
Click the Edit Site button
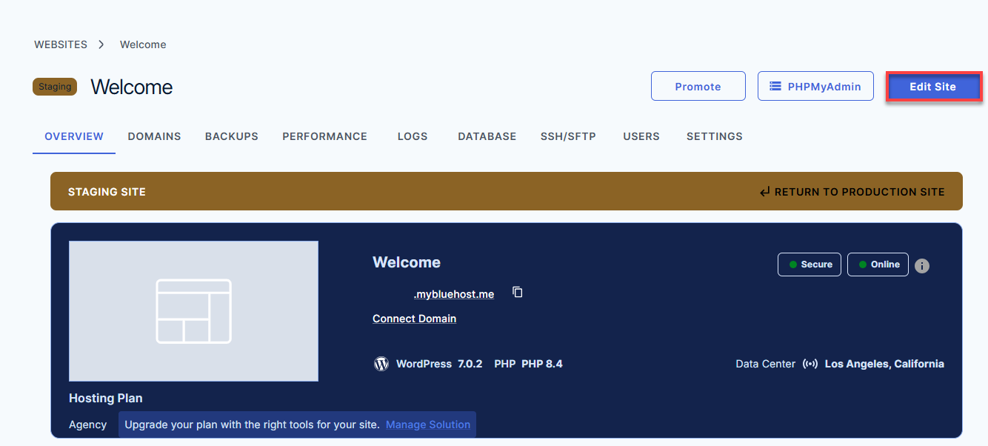(x=933, y=87)
